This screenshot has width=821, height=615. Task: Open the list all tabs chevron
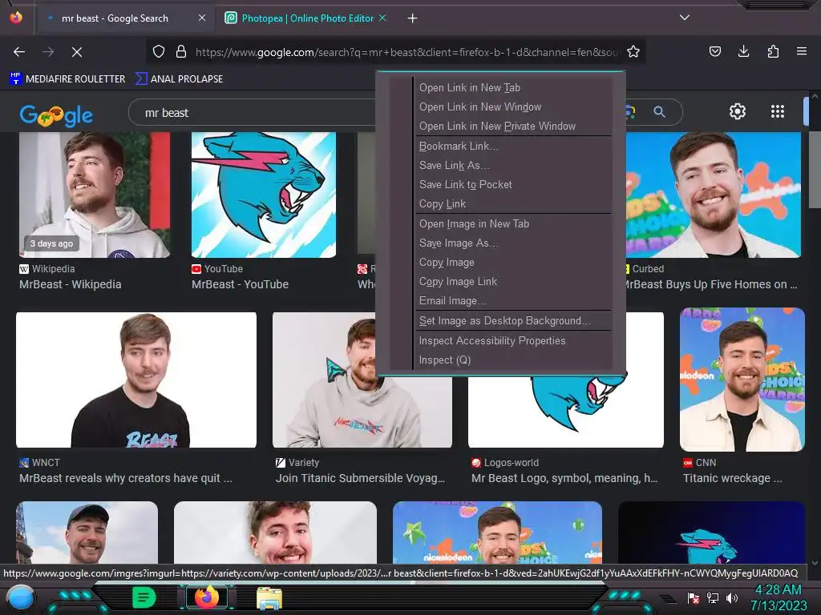685,18
